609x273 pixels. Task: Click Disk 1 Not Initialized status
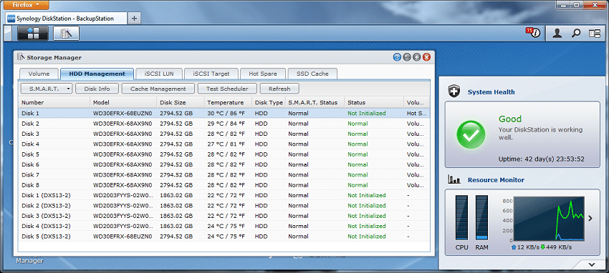tap(366, 113)
